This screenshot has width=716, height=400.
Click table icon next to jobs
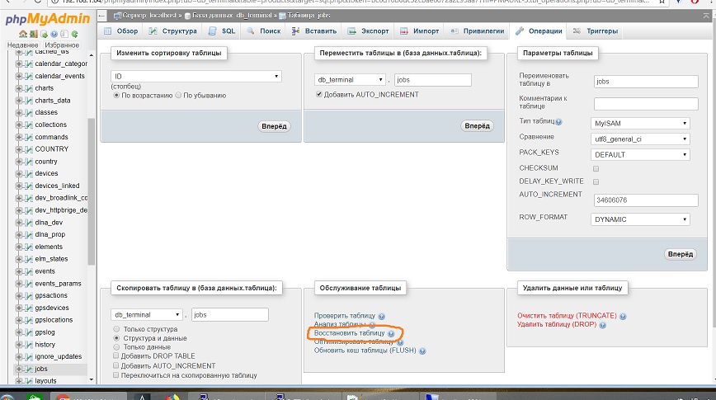pos(29,369)
